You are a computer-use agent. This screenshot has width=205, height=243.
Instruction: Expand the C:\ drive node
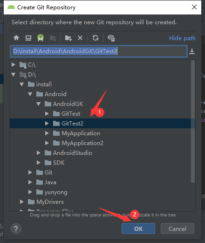pos(14,64)
